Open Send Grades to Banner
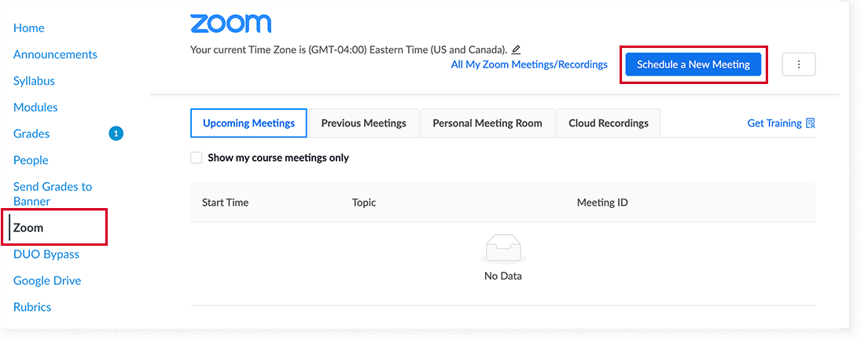 (x=53, y=194)
